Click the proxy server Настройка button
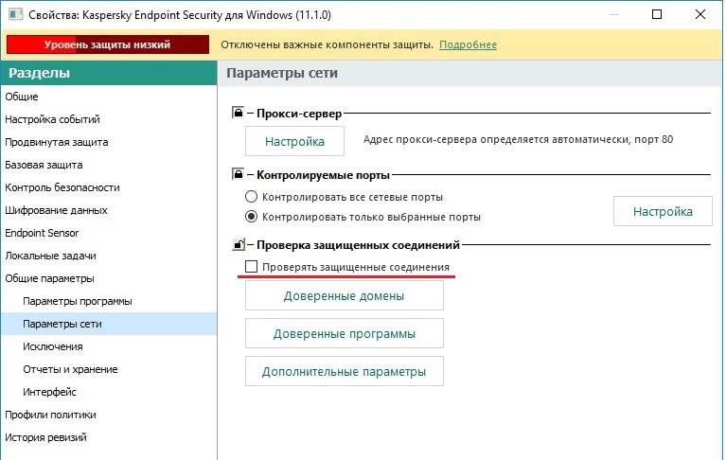Screen dimensions: 726x460 pos(294,141)
